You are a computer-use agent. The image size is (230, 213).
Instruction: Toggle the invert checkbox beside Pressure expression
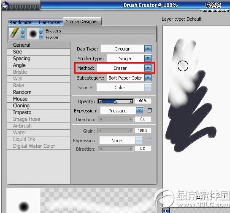click(x=150, y=110)
